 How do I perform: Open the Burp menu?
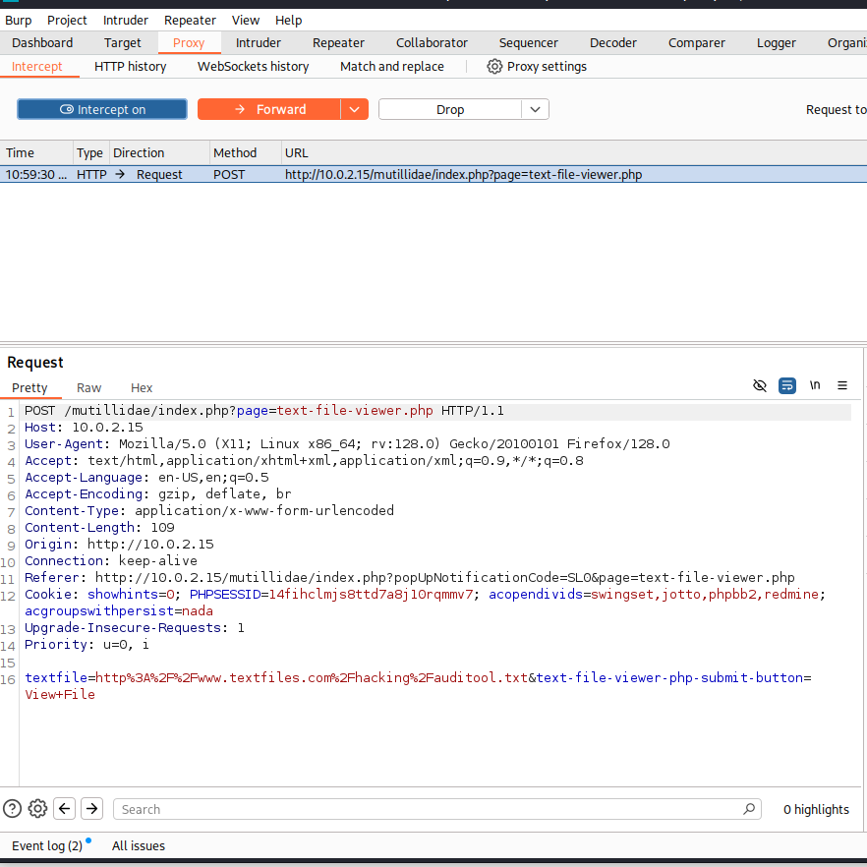point(19,21)
